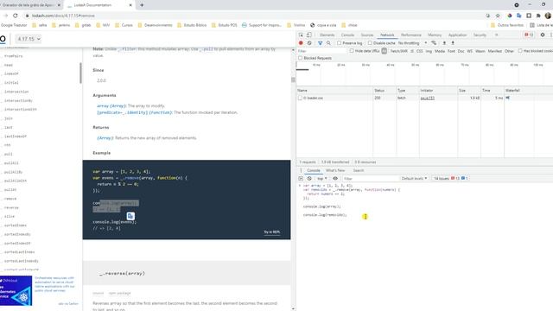Open the network search magnifier
The width and height of the screenshot is (553, 311).
tap(328, 43)
